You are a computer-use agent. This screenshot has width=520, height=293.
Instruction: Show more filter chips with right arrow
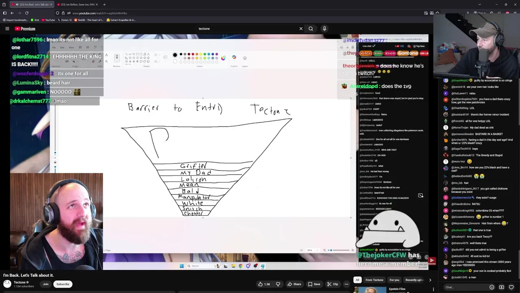[x=430, y=280]
